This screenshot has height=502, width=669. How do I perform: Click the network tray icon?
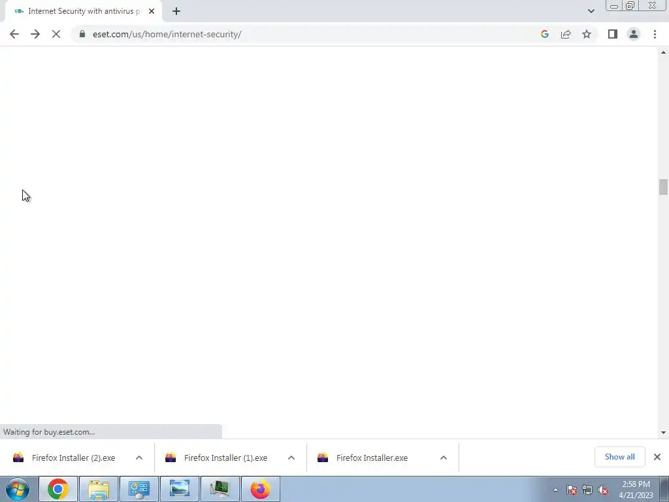pyautogui.click(x=587, y=490)
